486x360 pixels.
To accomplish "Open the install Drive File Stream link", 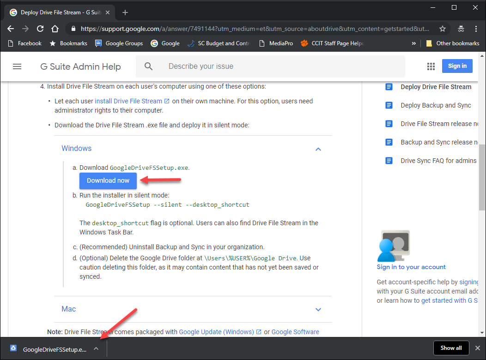I will pyautogui.click(x=132, y=101).
